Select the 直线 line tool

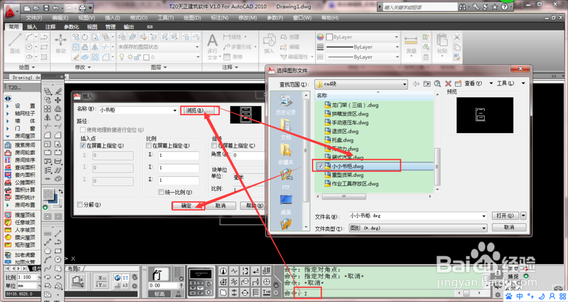tap(15, 44)
